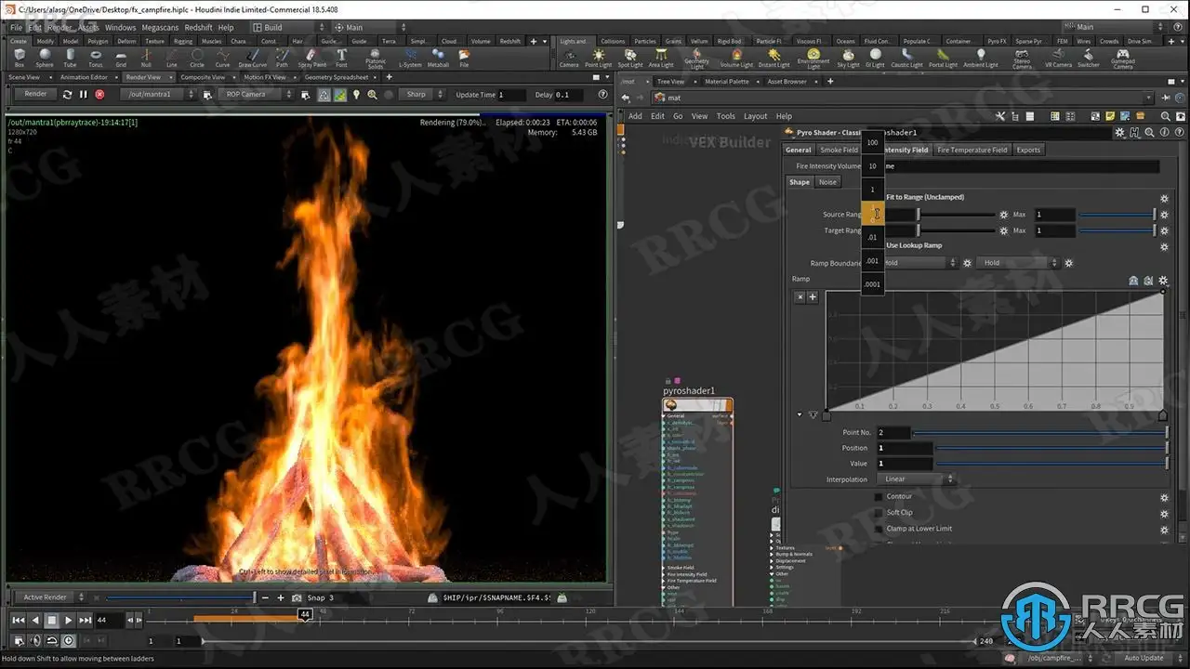The width and height of the screenshot is (1190, 669).
Task: Click the render region zoom icon
Action: [373, 94]
